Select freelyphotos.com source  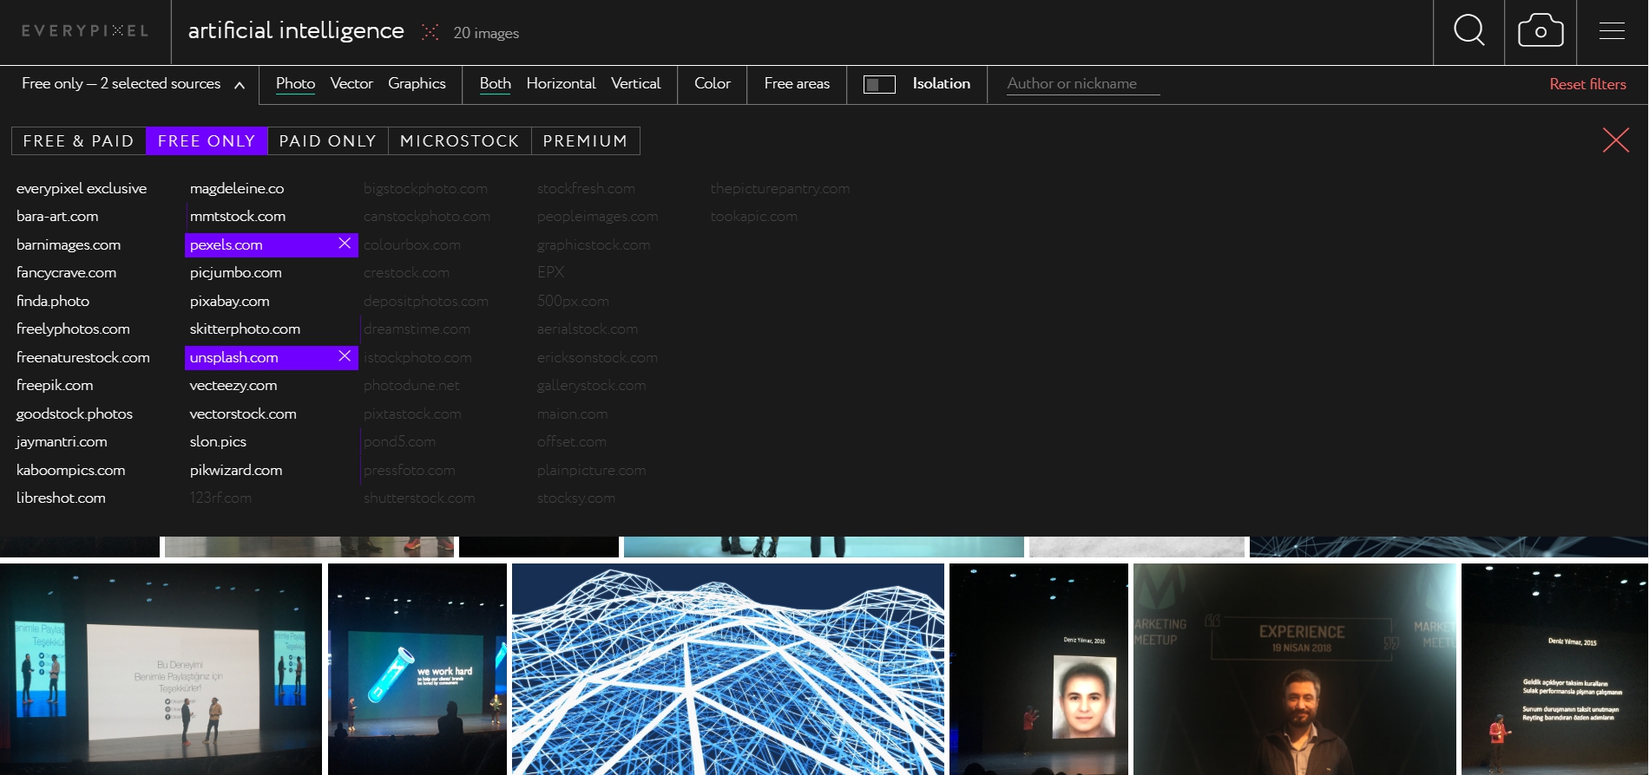pyautogui.click(x=73, y=329)
